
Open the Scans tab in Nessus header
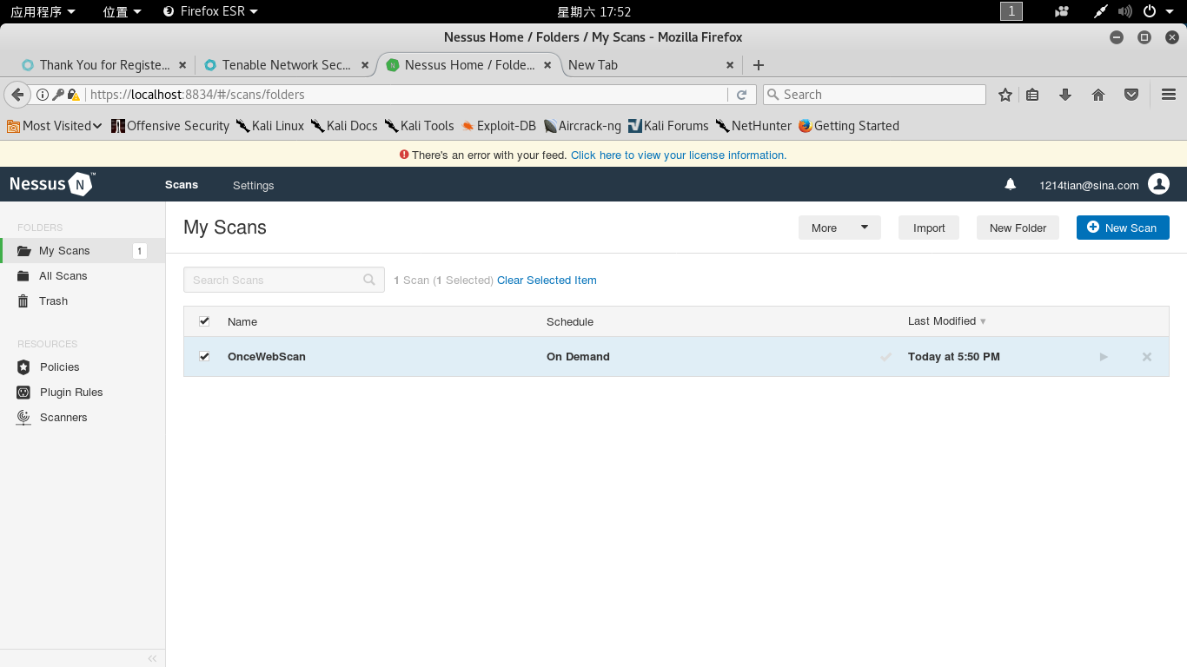click(182, 185)
